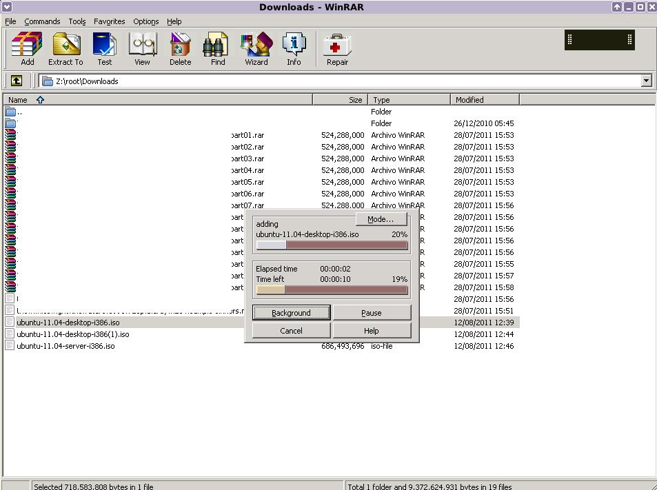Select the folder icon dated 26/12/2010

pos(10,123)
